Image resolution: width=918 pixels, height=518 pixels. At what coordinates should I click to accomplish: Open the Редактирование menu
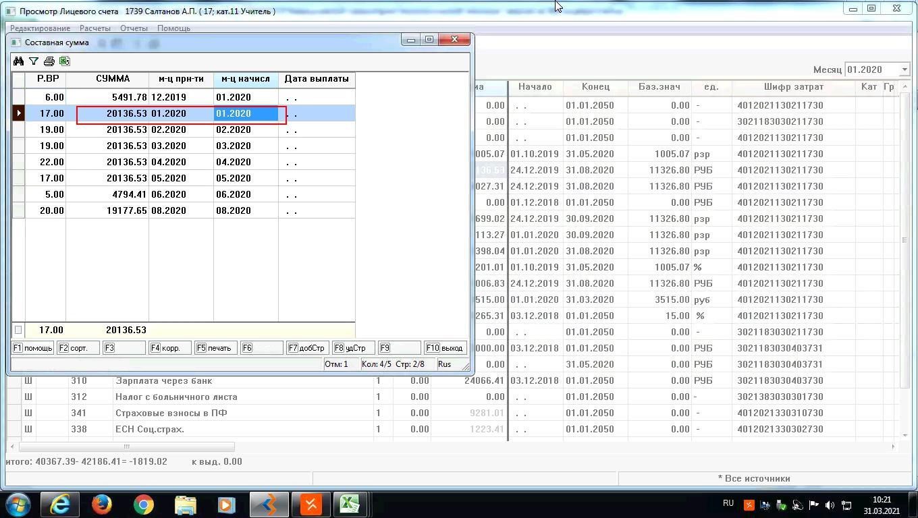tap(40, 28)
